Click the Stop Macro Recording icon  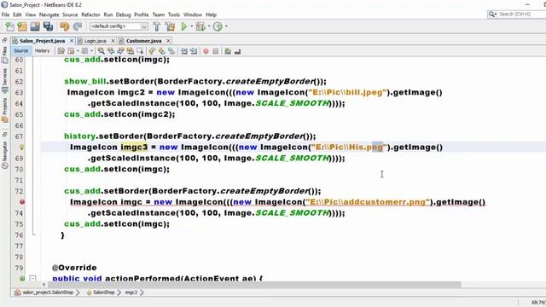(x=216, y=51)
